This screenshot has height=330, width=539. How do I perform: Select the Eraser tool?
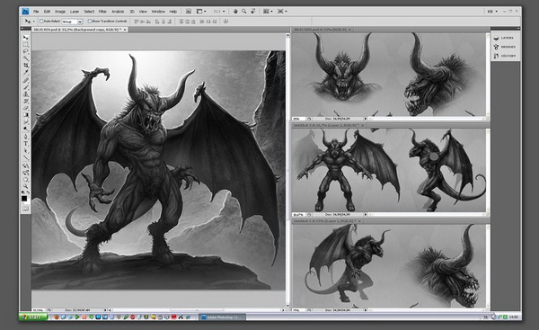click(x=25, y=108)
